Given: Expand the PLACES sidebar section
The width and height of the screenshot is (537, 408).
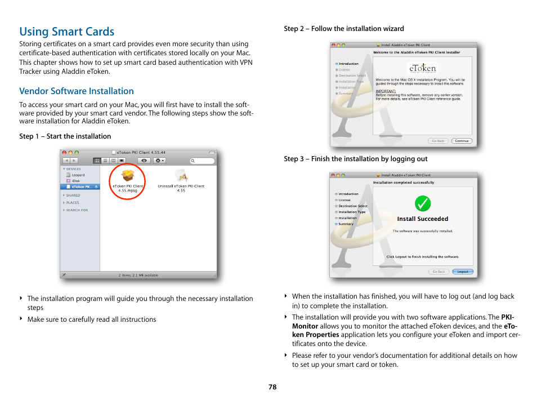Looking at the screenshot, I should [64, 203].
